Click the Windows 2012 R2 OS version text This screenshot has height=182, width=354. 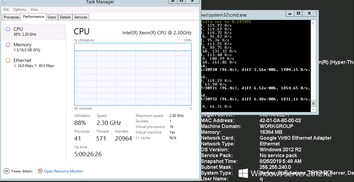click(x=280, y=150)
